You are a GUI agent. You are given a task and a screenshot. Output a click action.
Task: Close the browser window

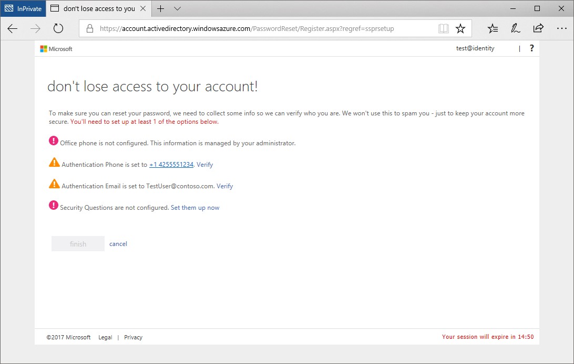coord(561,8)
